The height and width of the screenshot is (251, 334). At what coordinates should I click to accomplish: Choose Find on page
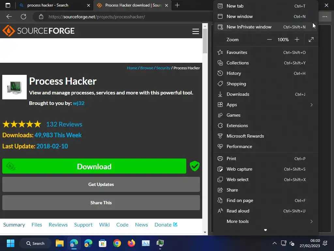point(266,200)
